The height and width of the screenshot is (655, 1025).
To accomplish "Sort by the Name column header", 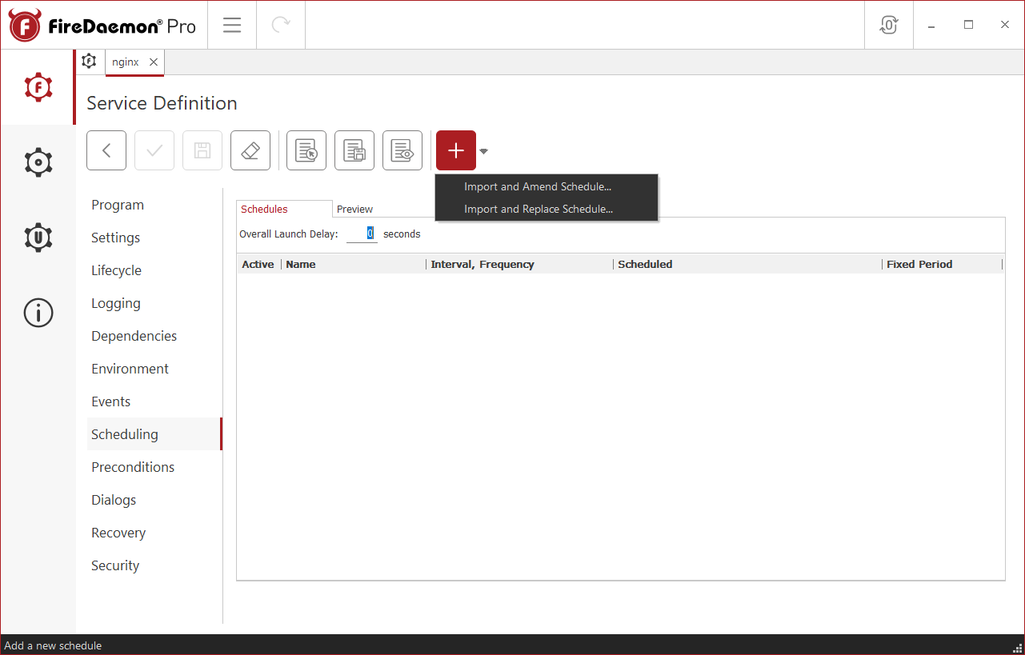I will pos(354,264).
